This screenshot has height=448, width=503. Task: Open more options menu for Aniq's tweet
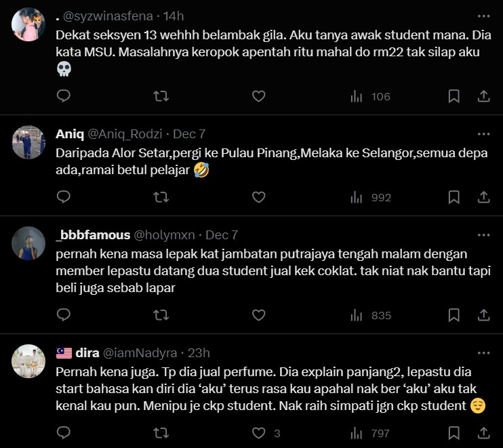483,134
